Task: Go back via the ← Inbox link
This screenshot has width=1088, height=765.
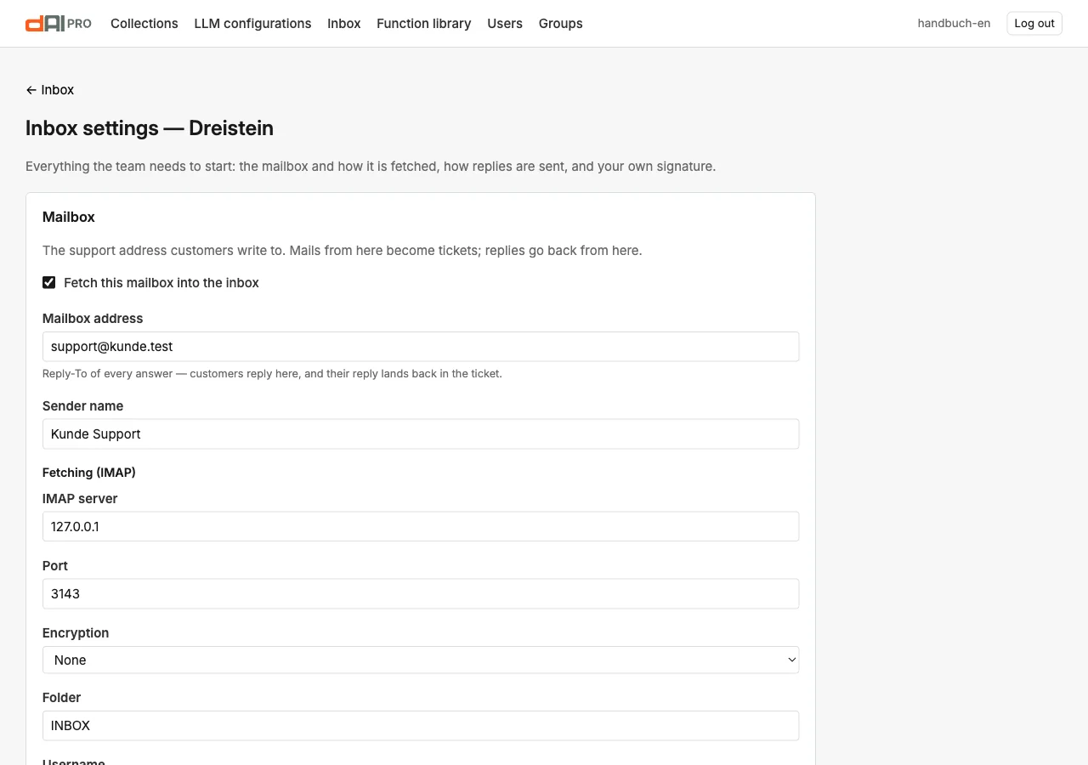Action: 50,90
